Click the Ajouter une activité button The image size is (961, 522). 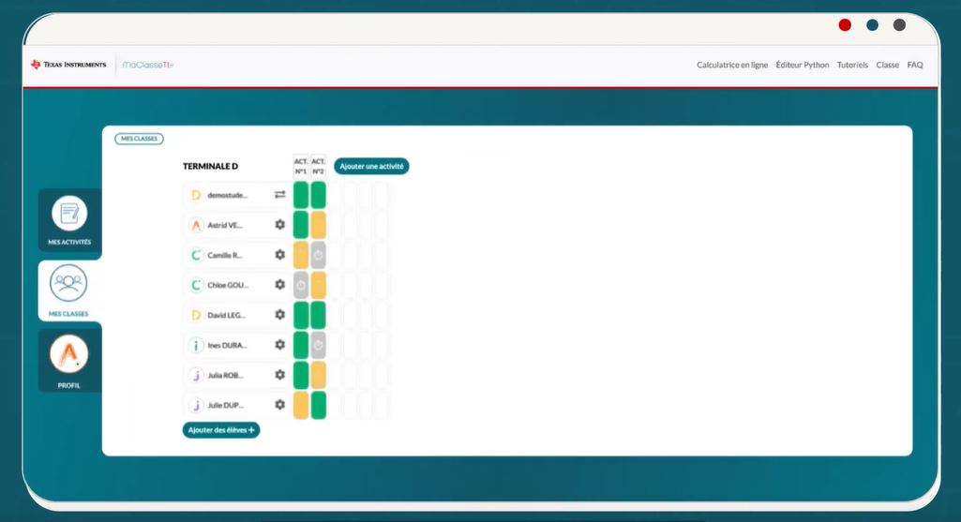click(371, 166)
